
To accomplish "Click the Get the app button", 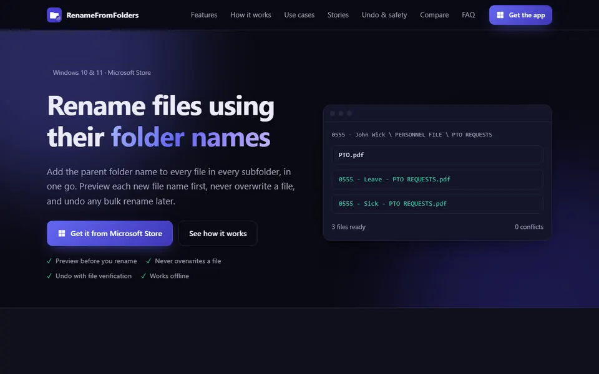I will [x=520, y=15].
